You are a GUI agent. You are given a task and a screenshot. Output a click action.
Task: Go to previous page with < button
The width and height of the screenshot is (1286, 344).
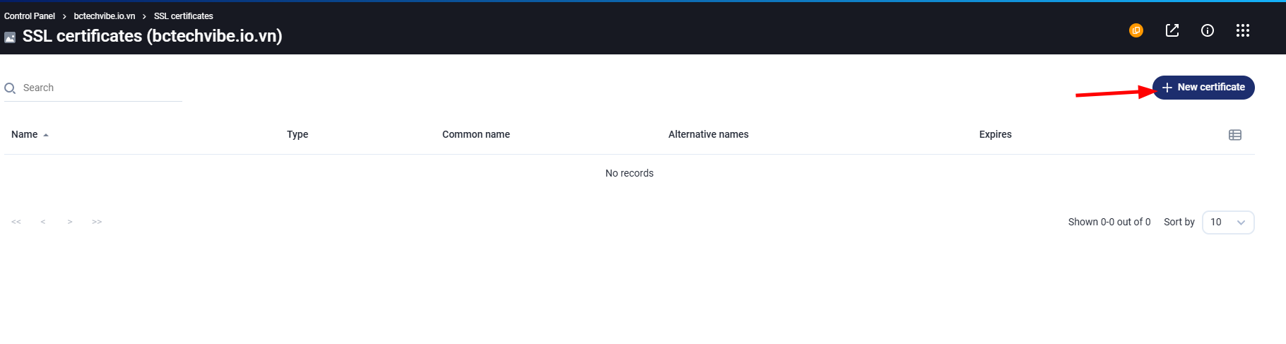pos(43,222)
